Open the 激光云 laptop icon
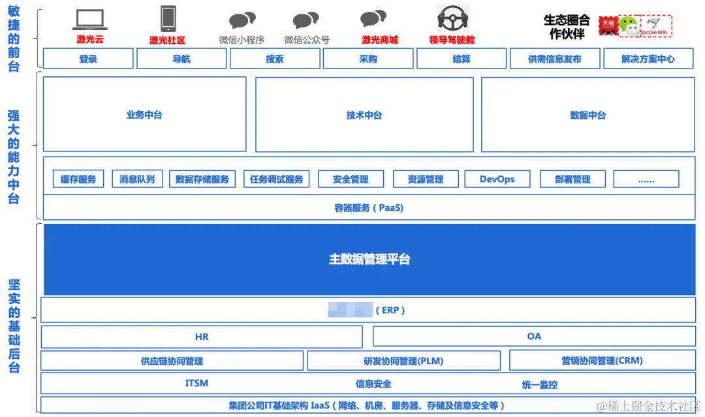 [89, 19]
